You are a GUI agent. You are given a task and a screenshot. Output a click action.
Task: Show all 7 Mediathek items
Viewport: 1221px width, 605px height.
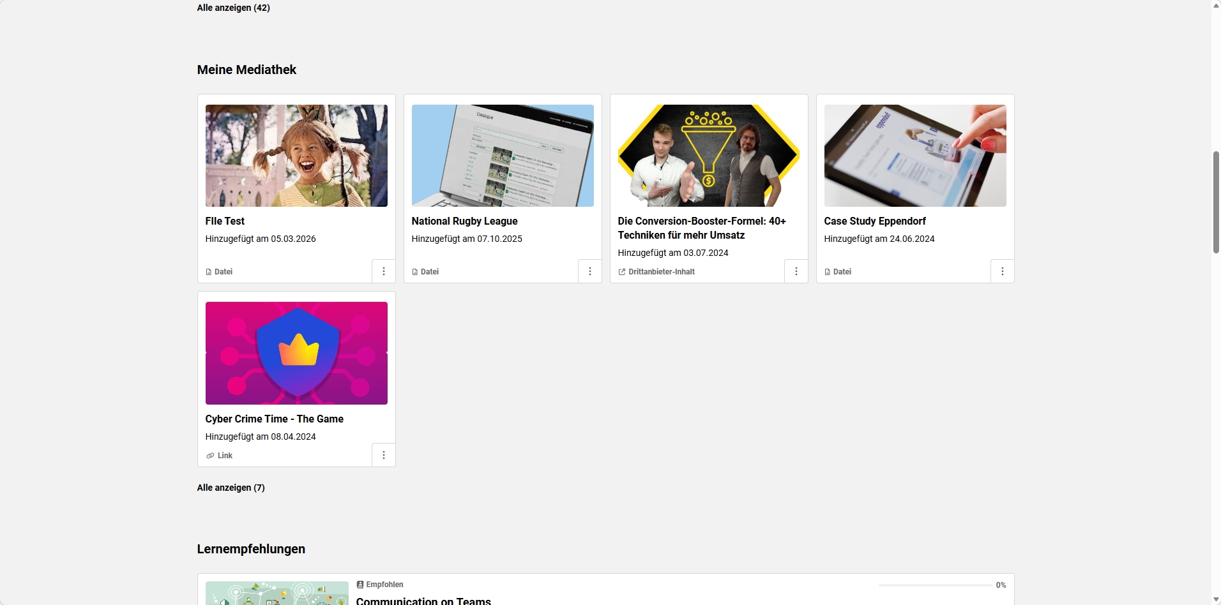(x=231, y=488)
